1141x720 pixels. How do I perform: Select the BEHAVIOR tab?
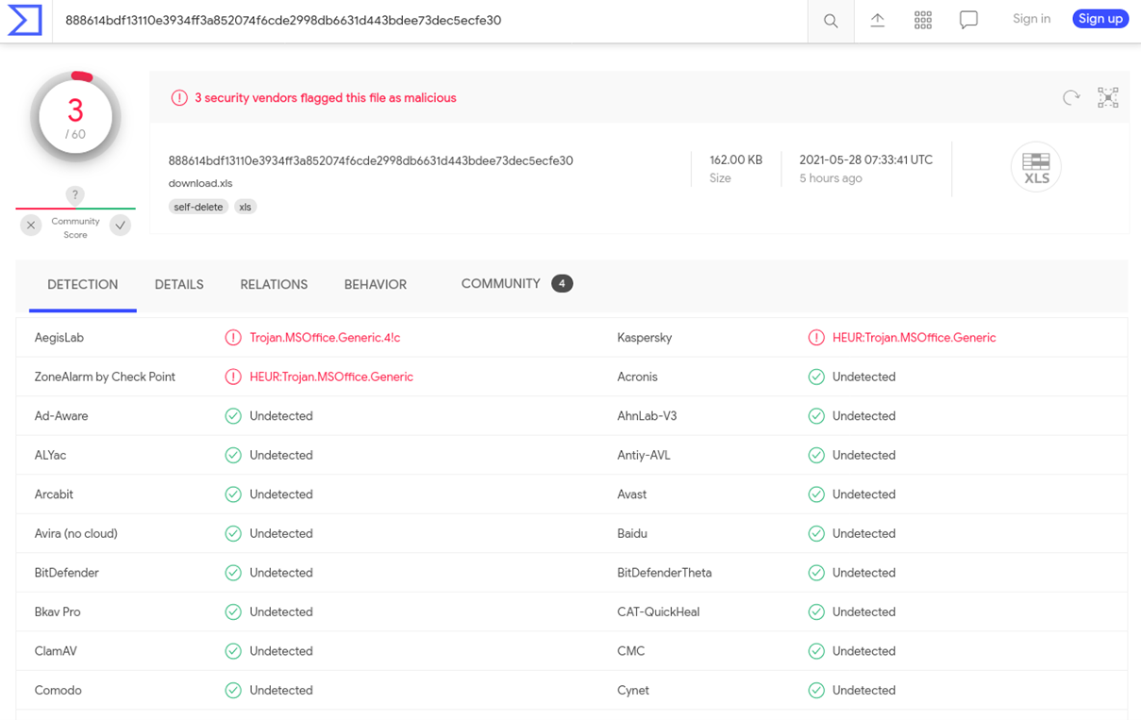(x=375, y=284)
